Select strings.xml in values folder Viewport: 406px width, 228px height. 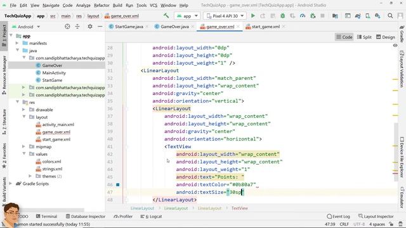tap(52, 169)
